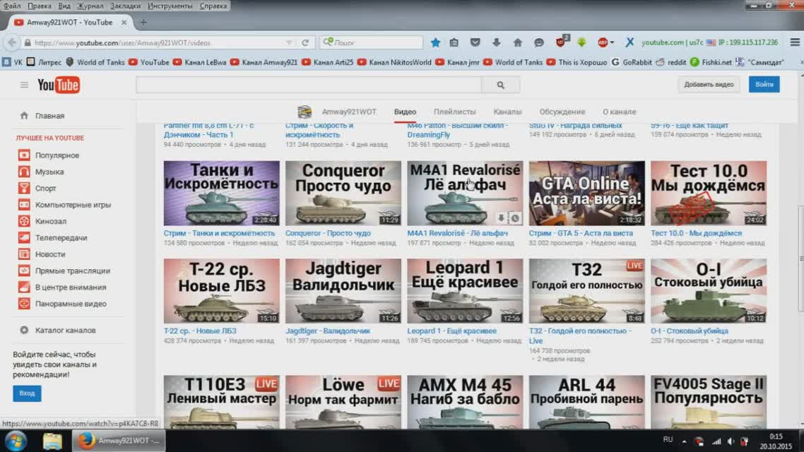Click the Amway921WOT channel avatar
Screen dimensions: 804x452
tap(305, 112)
